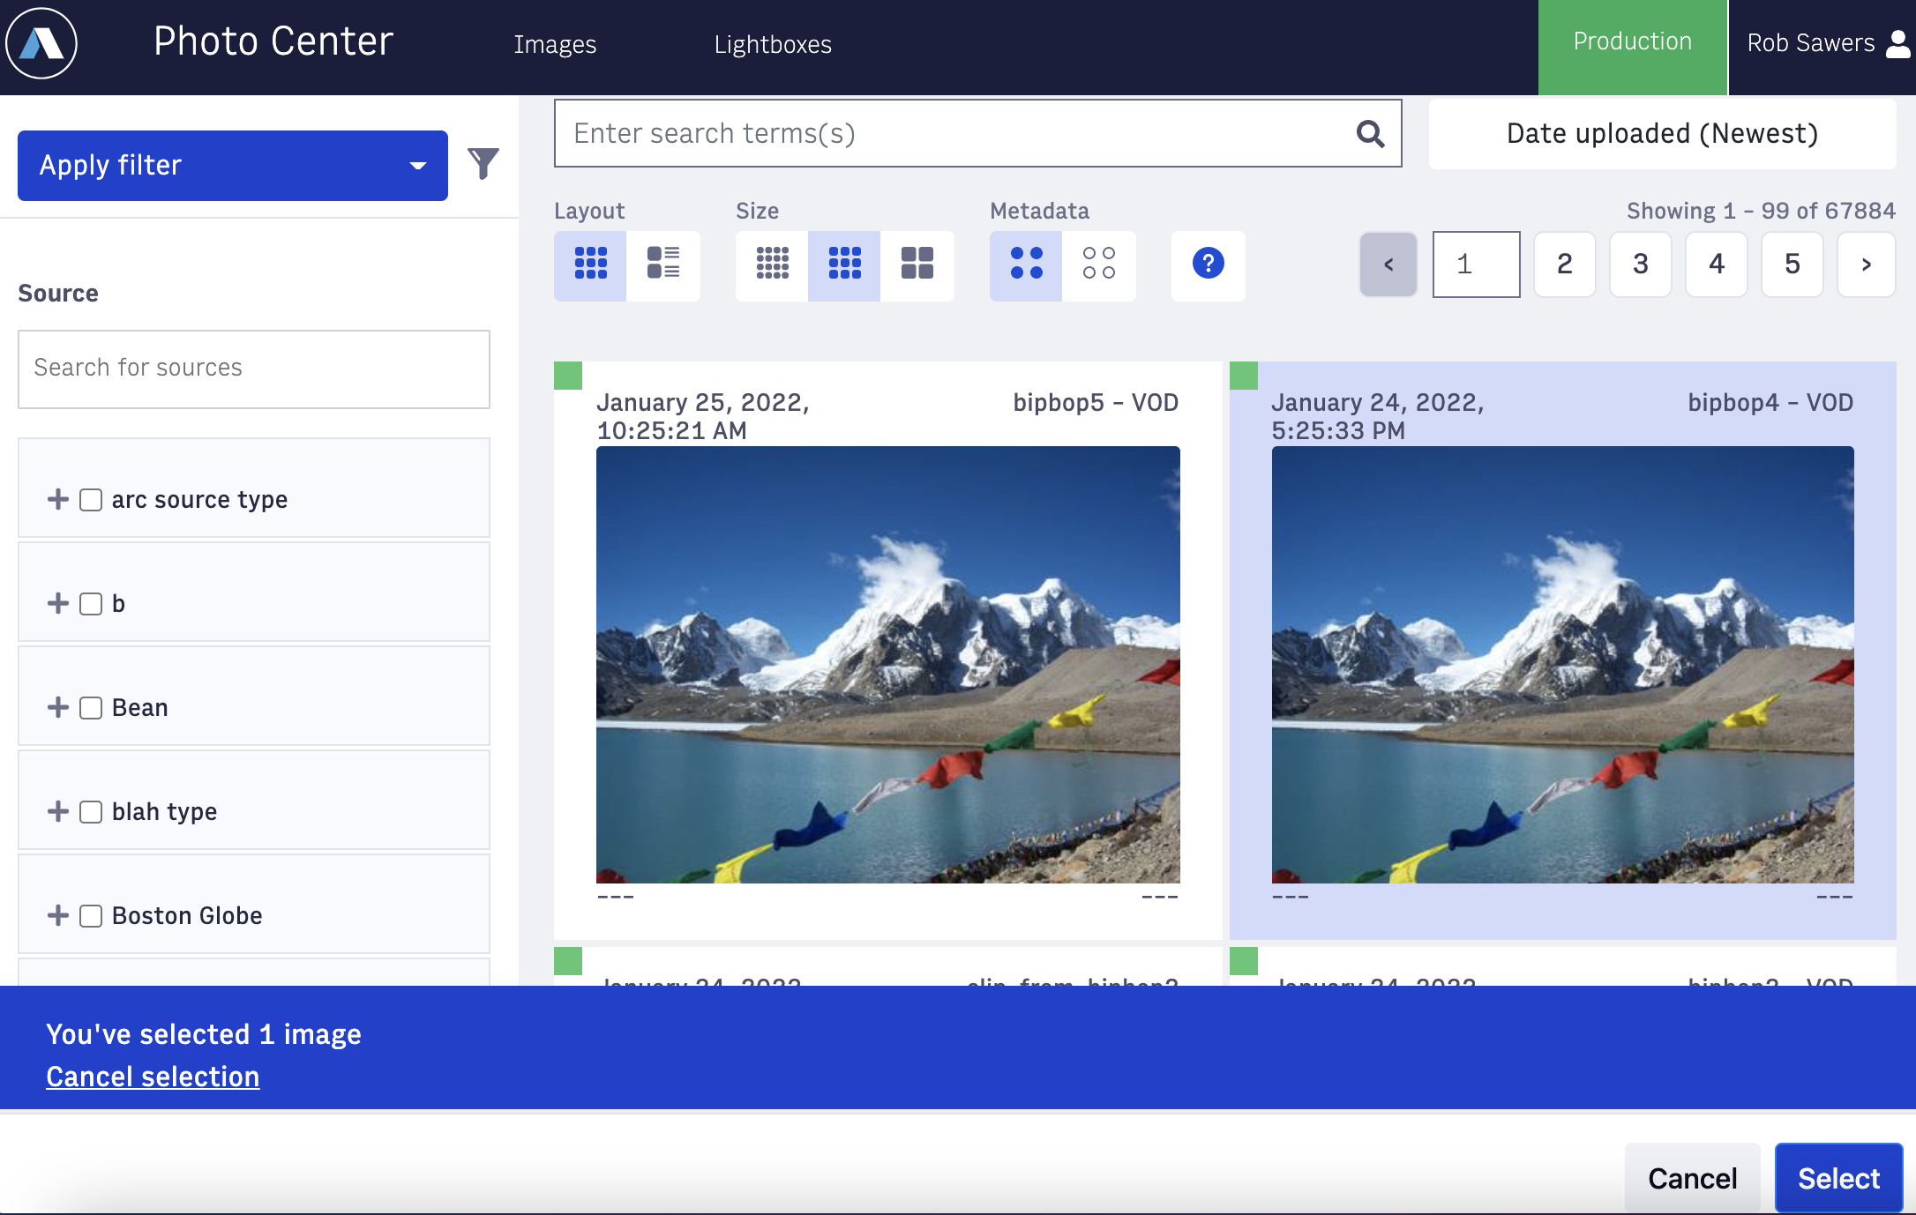Viewport: 1916px width, 1215px height.
Task: Click the Photo Center logo icon
Action: coord(41,43)
